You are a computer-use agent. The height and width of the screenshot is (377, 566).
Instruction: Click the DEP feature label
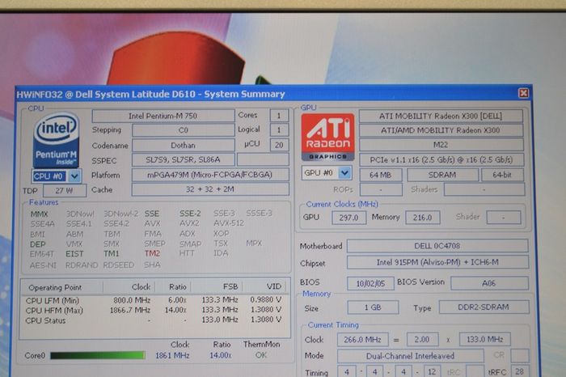38,244
